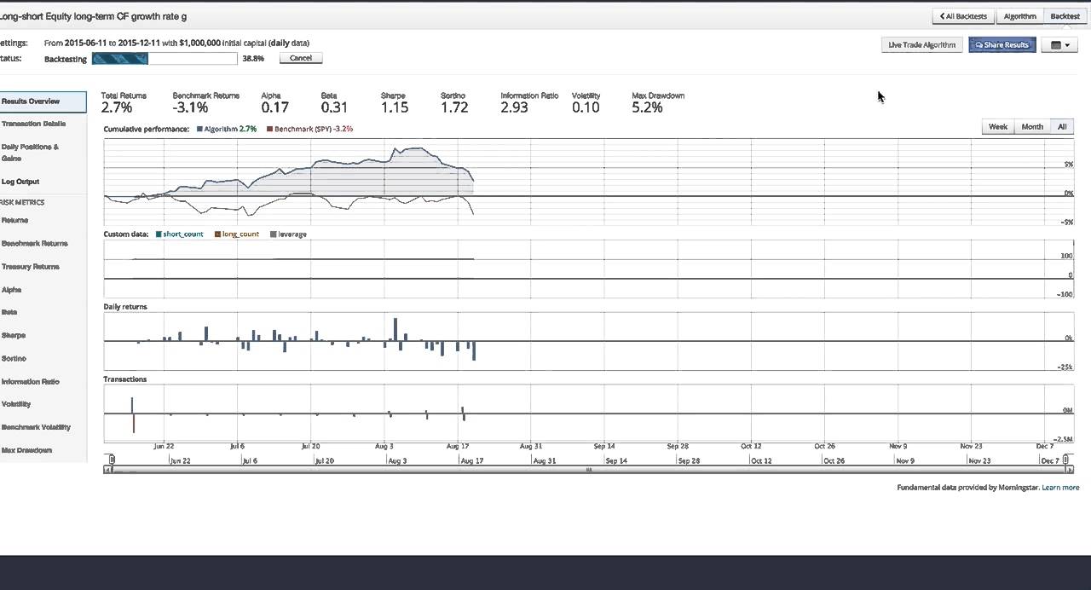The image size is (1091, 590).
Task: Click left handle of timeline range selector
Action: (112, 460)
